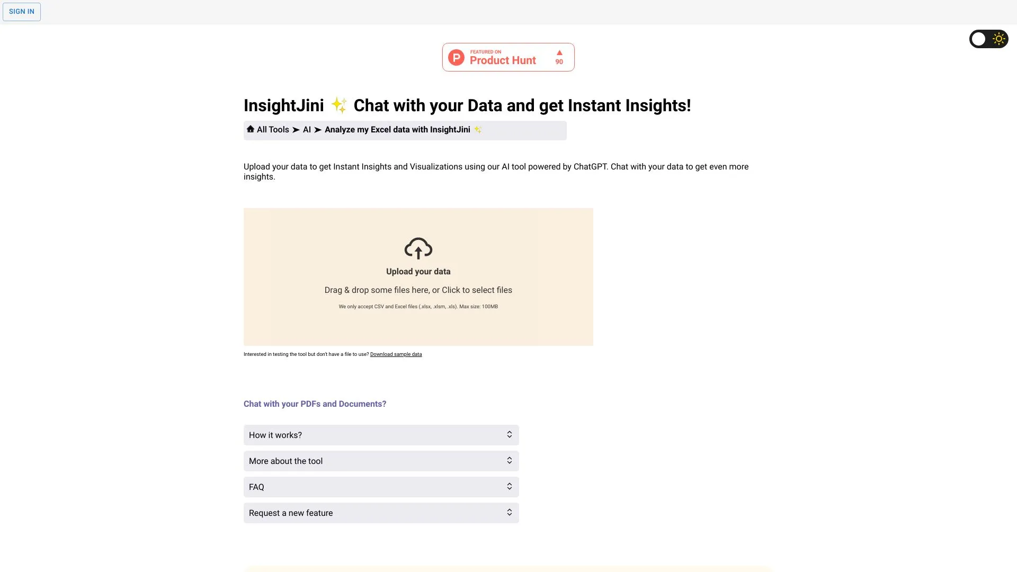Navigate to 'All Tools' in the breadcrumb
The height and width of the screenshot is (572, 1017).
(272, 129)
